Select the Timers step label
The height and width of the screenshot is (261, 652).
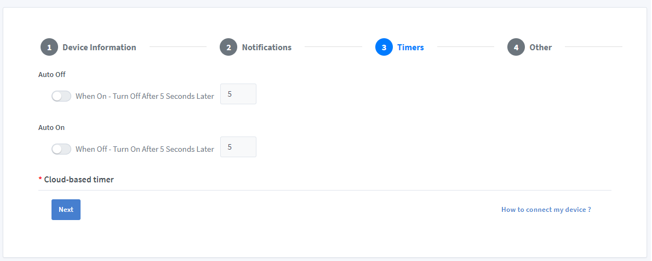tap(410, 47)
